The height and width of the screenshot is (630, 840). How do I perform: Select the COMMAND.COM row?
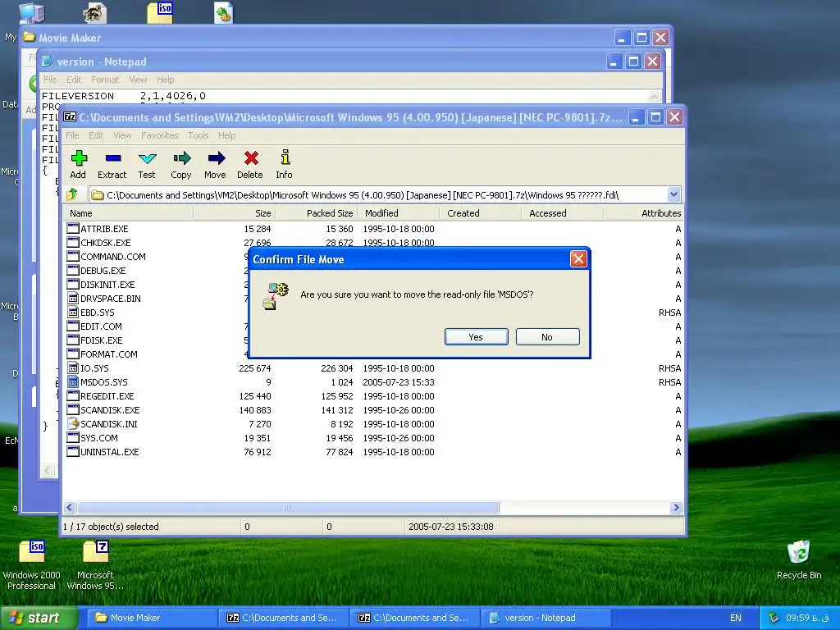[373, 257]
